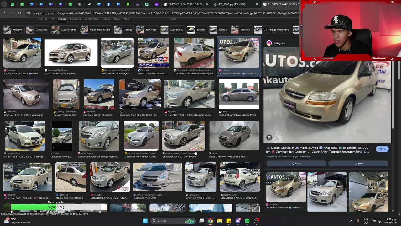This screenshot has width=401, height=226.
Task: Click the taskbar Buscar search box
Action: (x=173, y=221)
